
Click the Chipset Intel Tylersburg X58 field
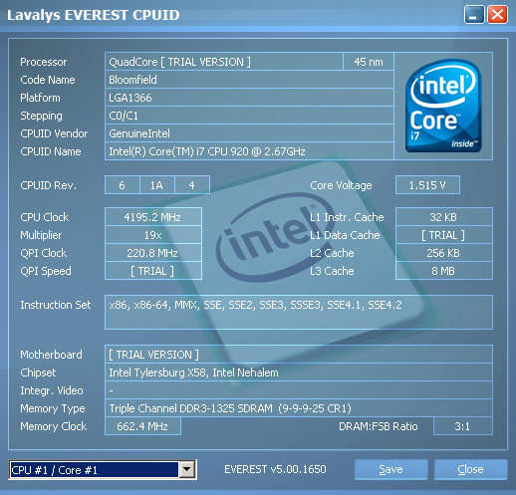[x=299, y=372]
